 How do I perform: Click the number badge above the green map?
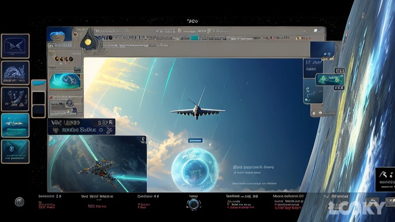339,71
